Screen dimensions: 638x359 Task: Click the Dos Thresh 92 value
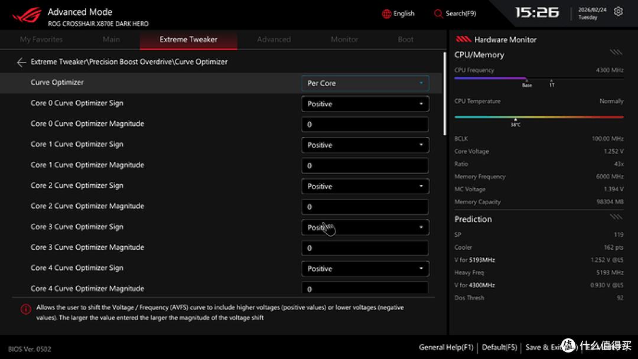click(620, 298)
